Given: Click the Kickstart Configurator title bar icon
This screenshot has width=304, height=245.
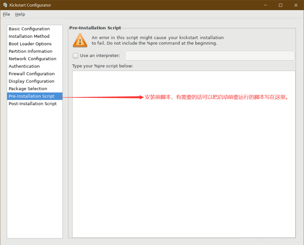Looking at the screenshot, I should 5,5.
